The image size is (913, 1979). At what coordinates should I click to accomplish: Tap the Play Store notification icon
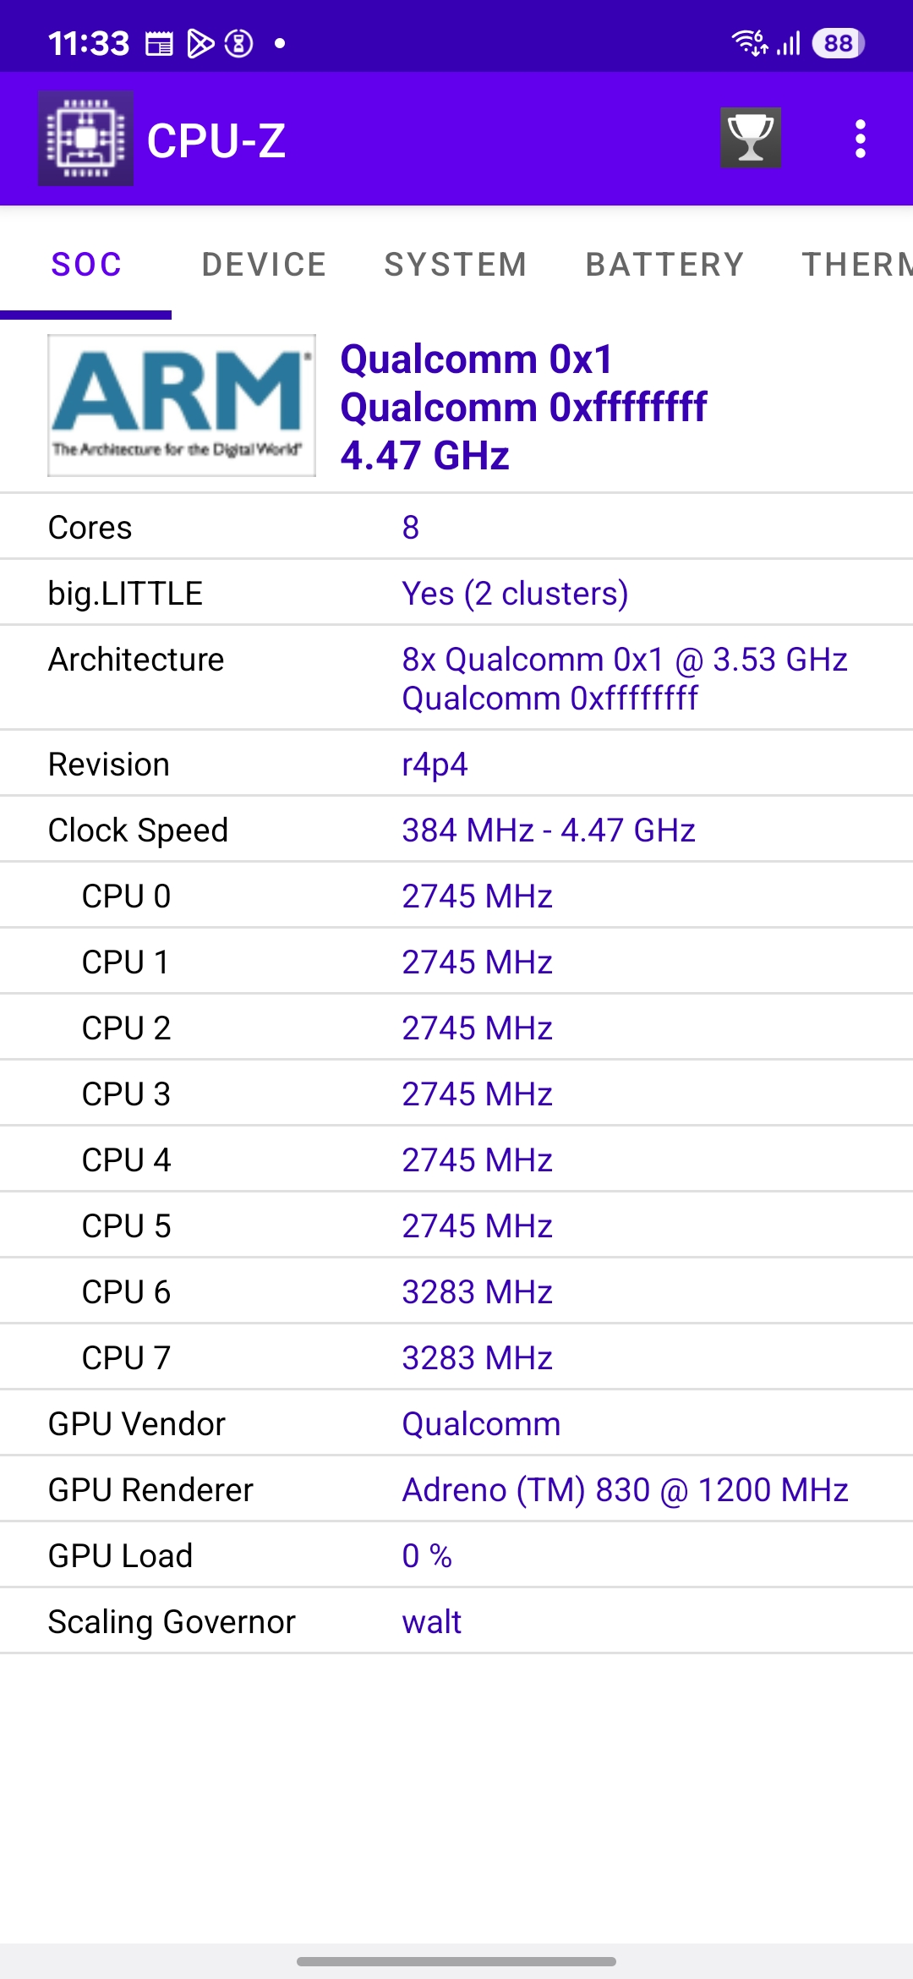coord(200,43)
